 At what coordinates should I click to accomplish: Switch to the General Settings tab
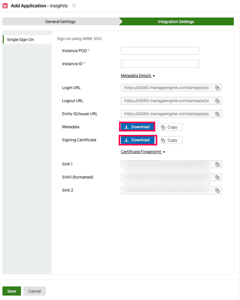[60, 22]
